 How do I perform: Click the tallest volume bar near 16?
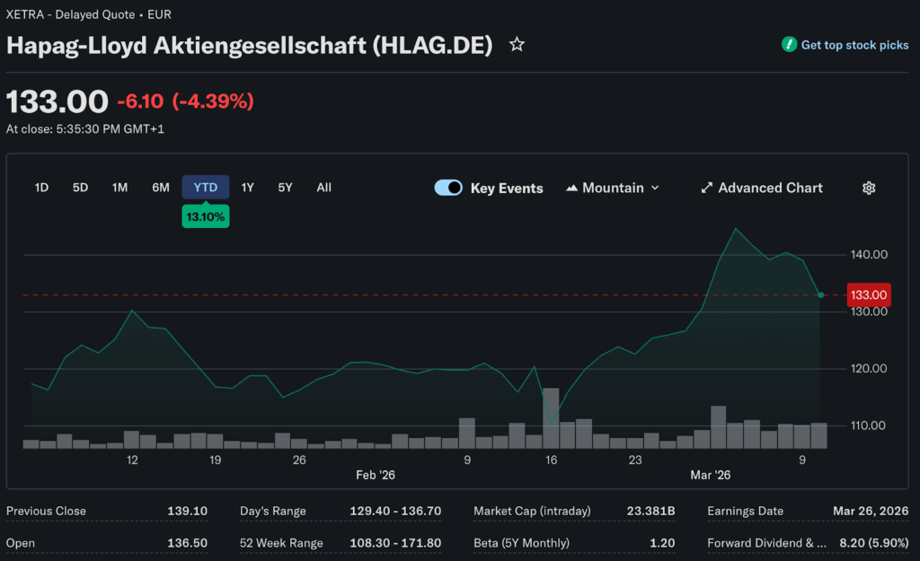pos(551,418)
